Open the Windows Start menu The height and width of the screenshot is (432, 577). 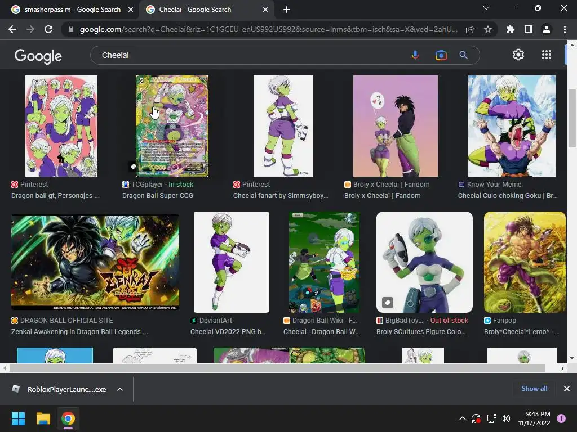click(x=18, y=418)
